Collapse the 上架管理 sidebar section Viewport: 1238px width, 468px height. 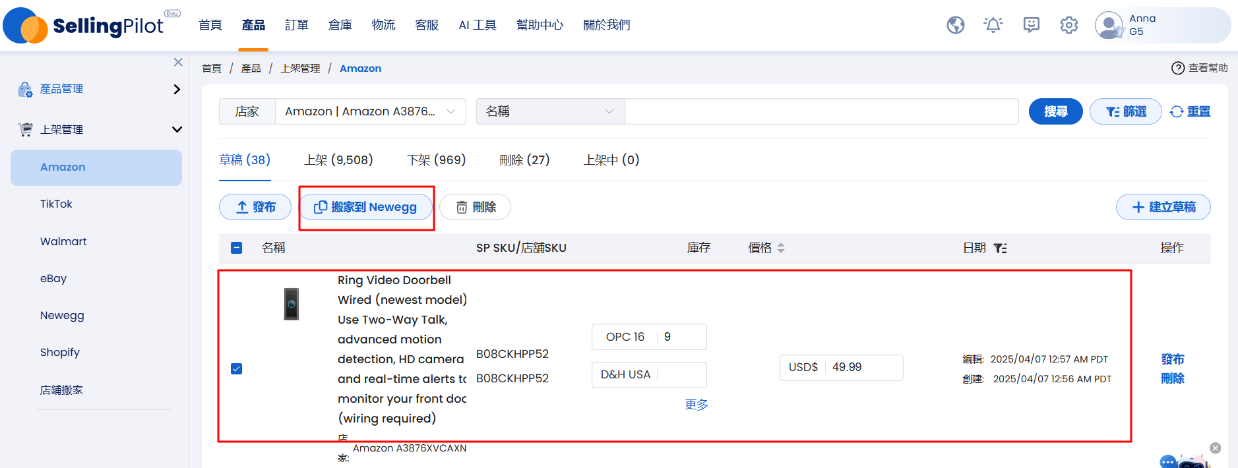point(177,129)
